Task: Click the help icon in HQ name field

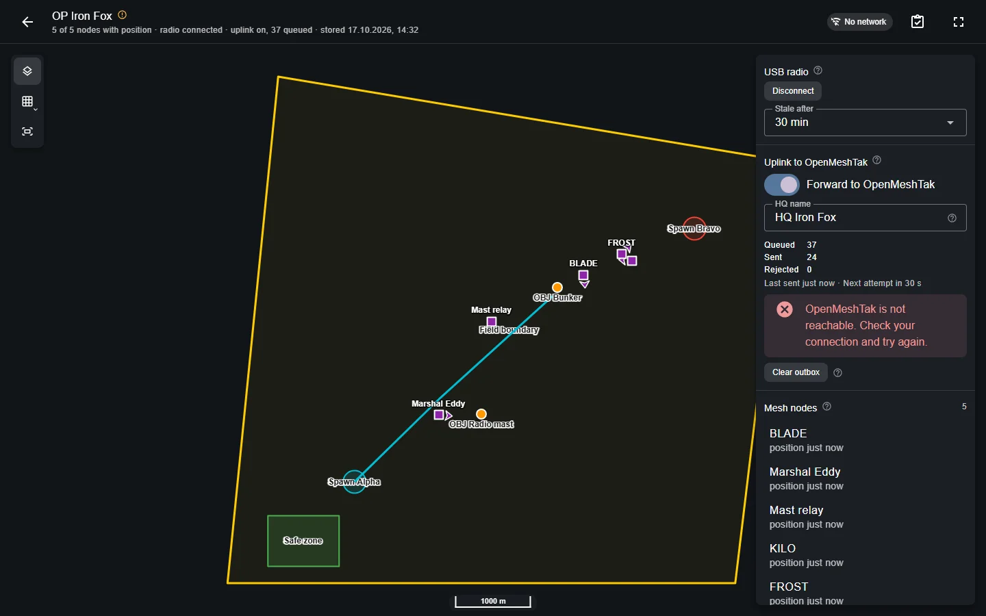Action: pos(952,218)
